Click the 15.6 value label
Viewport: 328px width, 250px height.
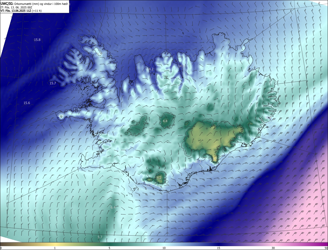click(x=27, y=103)
